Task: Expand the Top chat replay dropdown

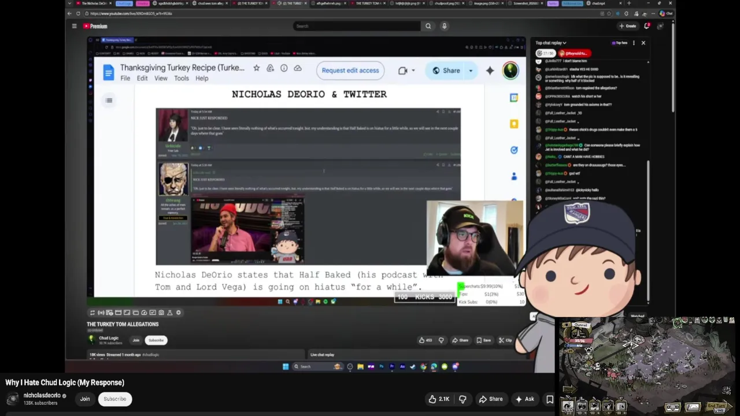Action: click(x=551, y=43)
